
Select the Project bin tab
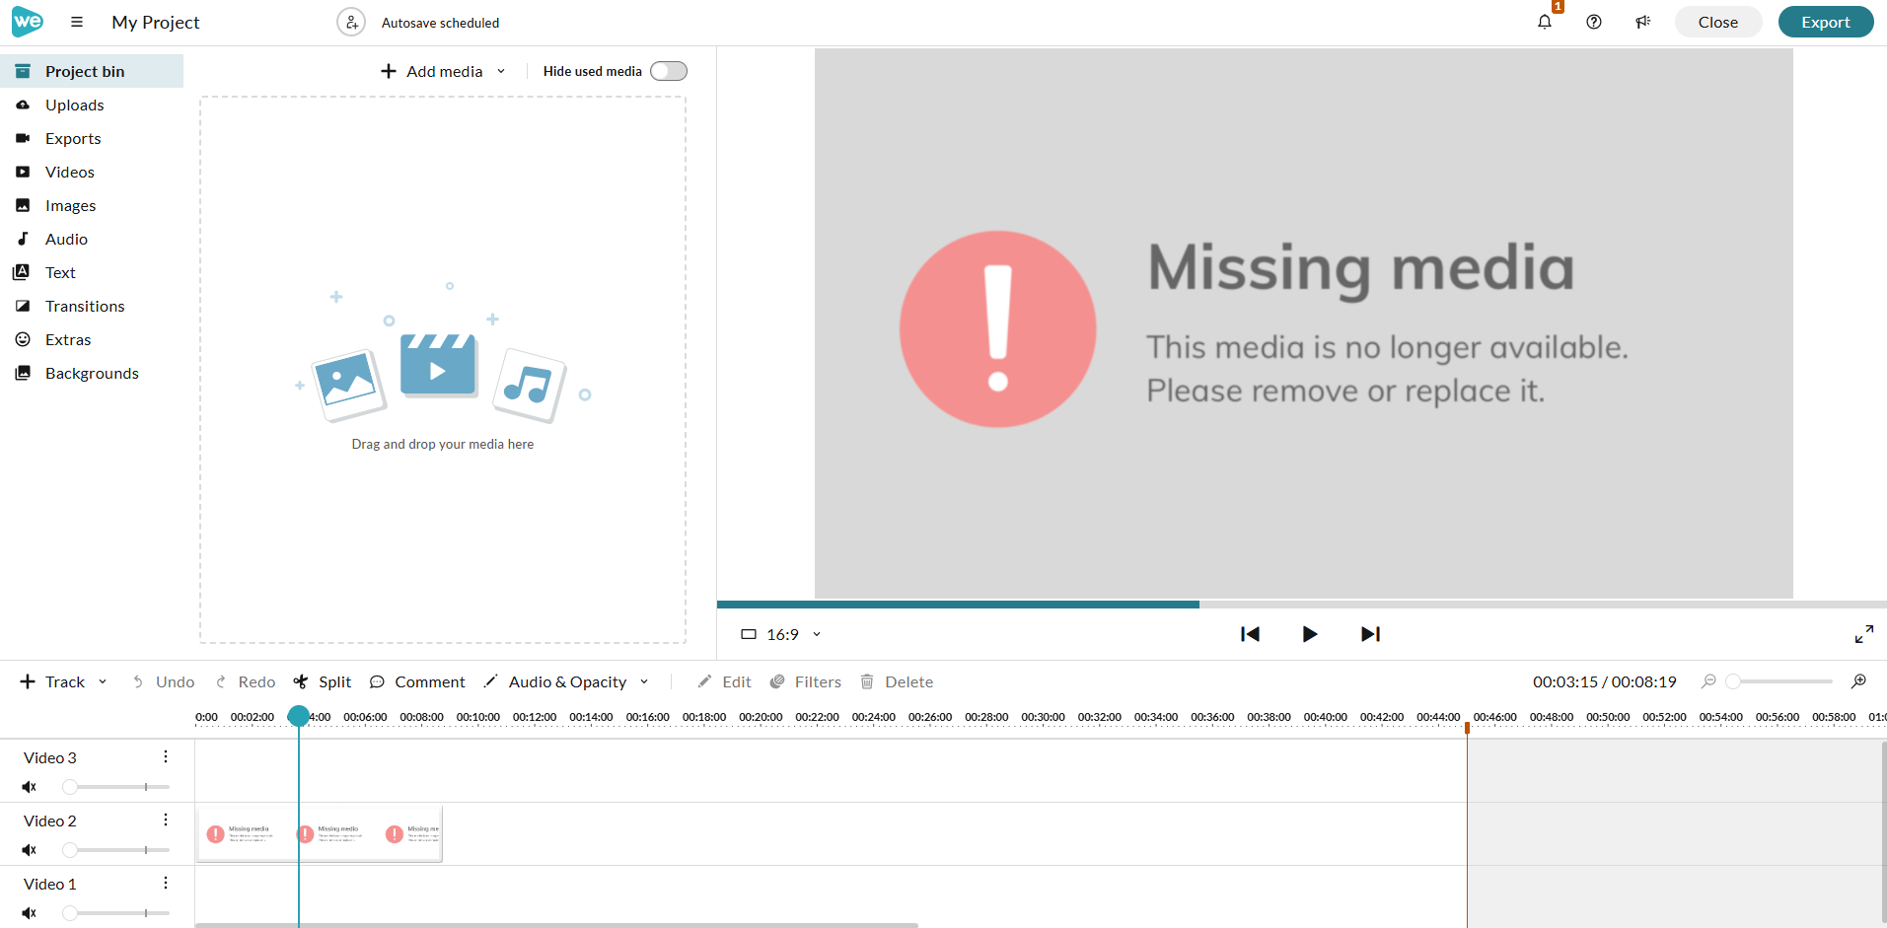click(x=92, y=71)
